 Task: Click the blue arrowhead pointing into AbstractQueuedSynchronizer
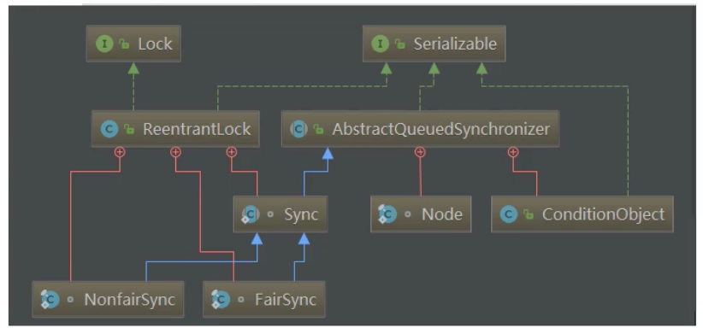[328, 153]
